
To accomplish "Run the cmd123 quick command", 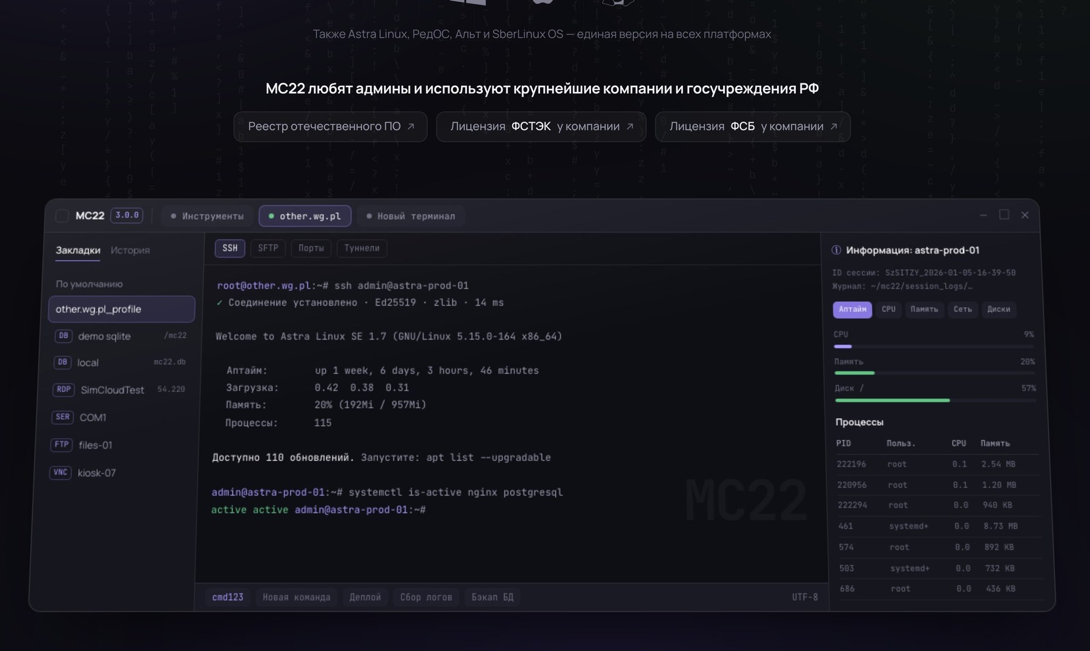I will click(x=228, y=597).
